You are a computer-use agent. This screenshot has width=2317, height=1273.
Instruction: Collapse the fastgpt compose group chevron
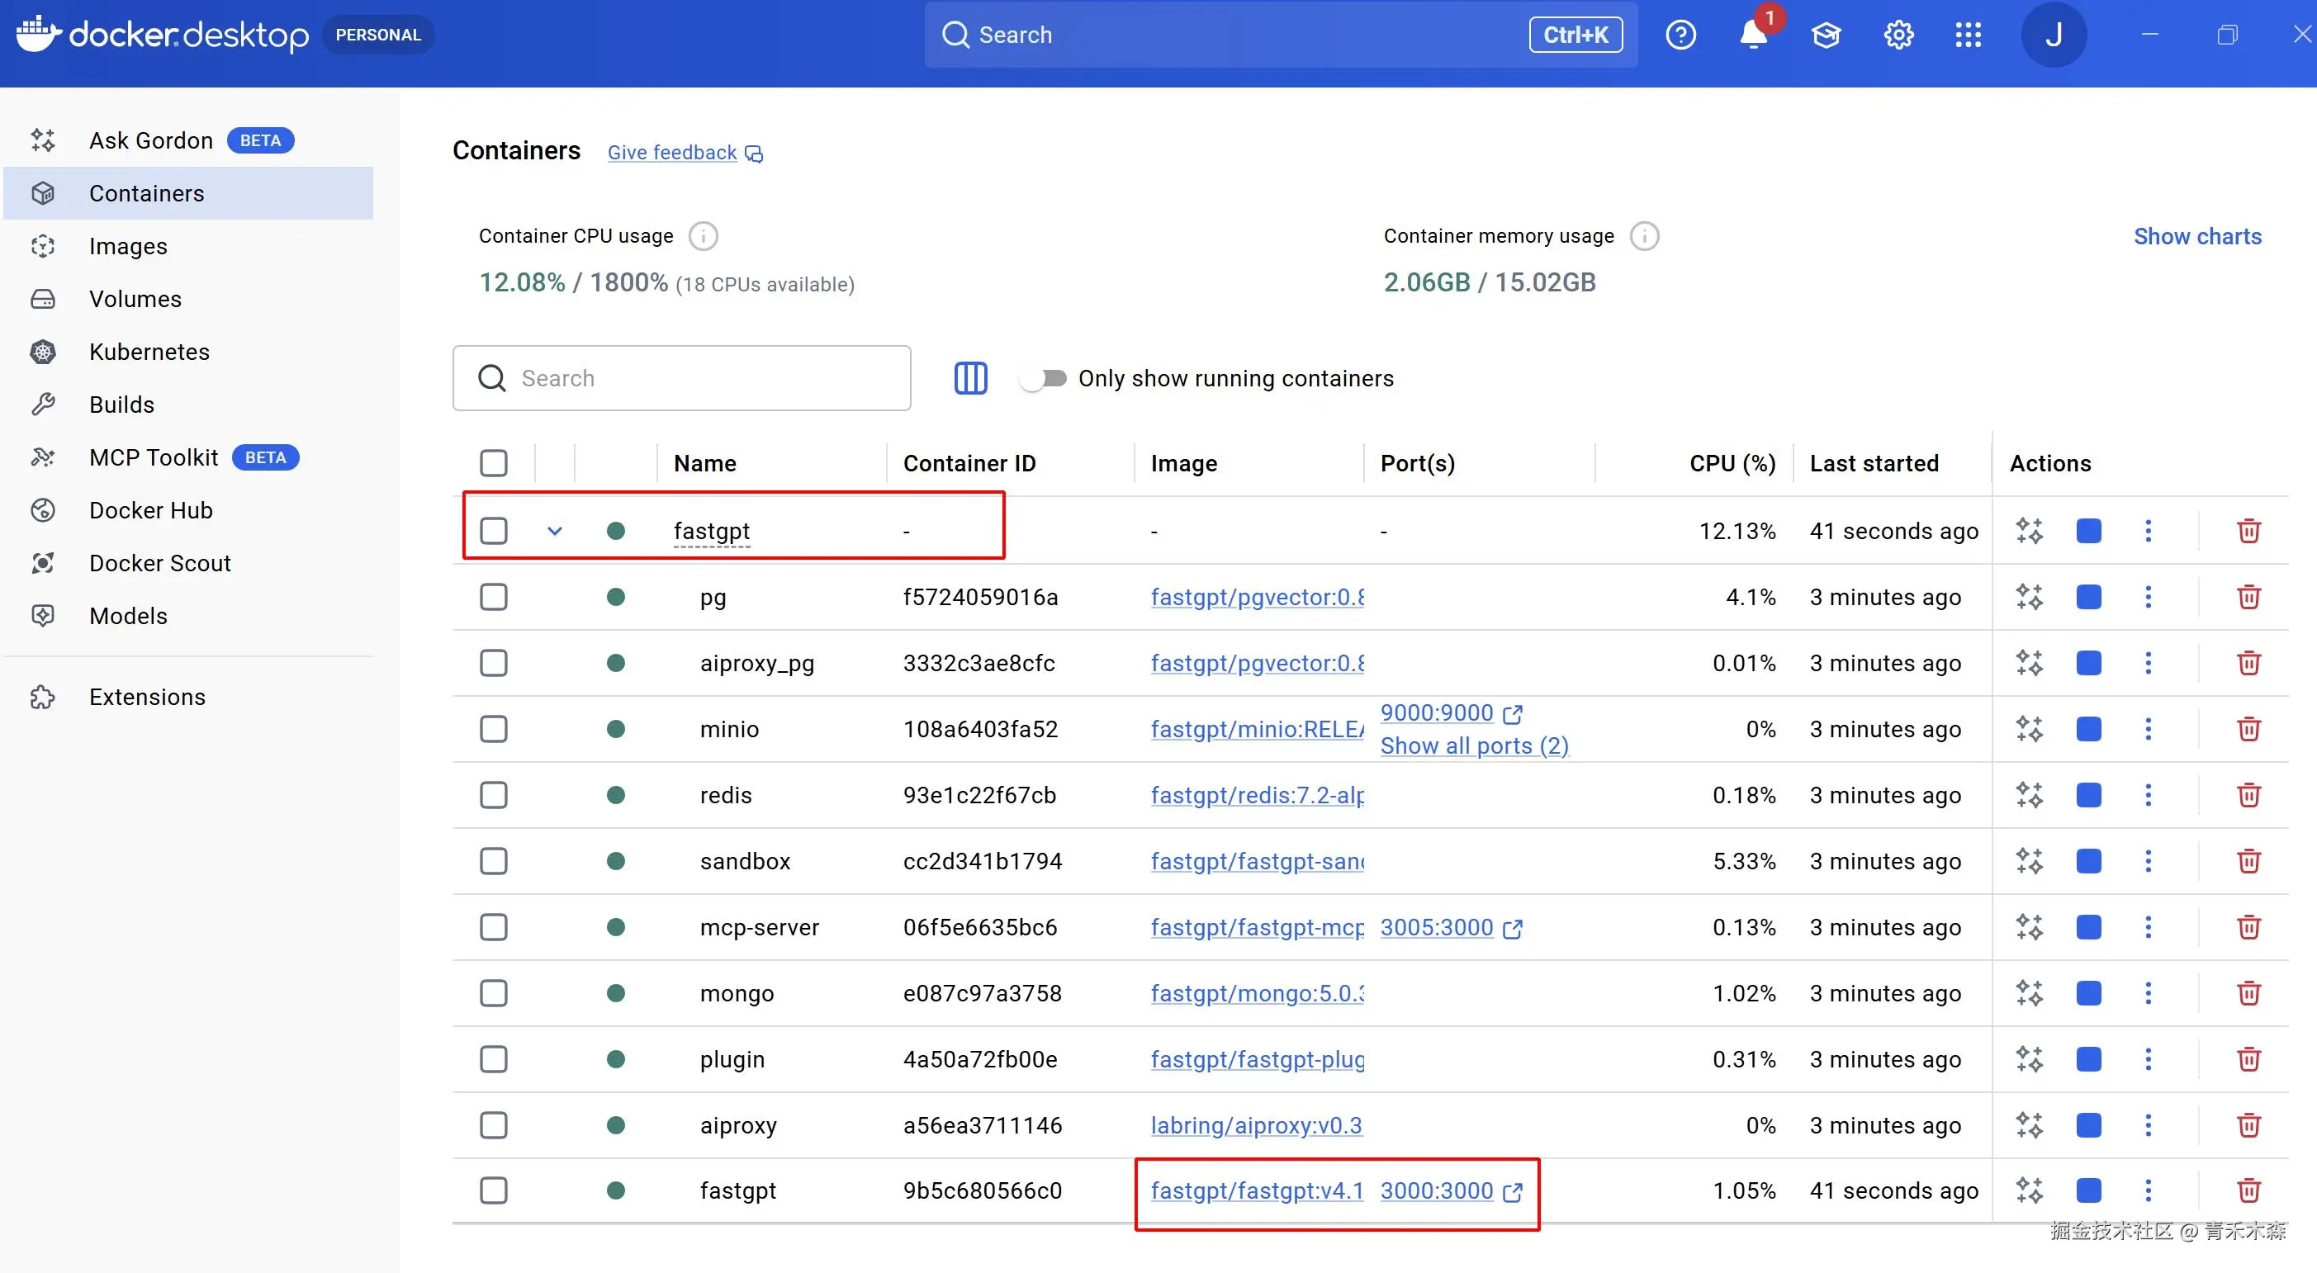click(555, 530)
